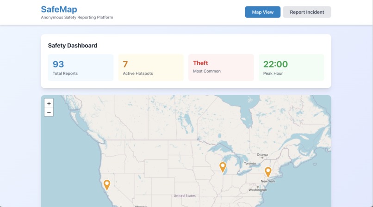Viewport: 373px width, 207px height.
Task: Open the 7 Active Hotspots card
Action: pos(151,67)
